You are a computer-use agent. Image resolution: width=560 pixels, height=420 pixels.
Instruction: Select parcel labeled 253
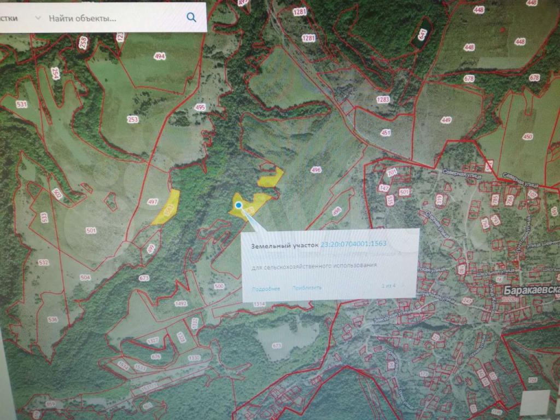click(x=132, y=119)
